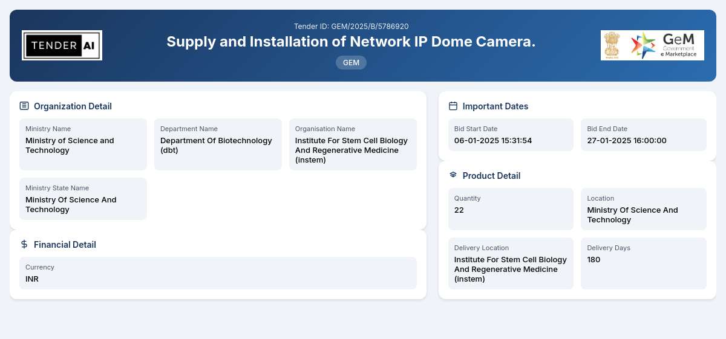The image size is (726, 339).
Task: Click the Department Of Biotechnology (dbt) value
Action: [x=216, y=146]
